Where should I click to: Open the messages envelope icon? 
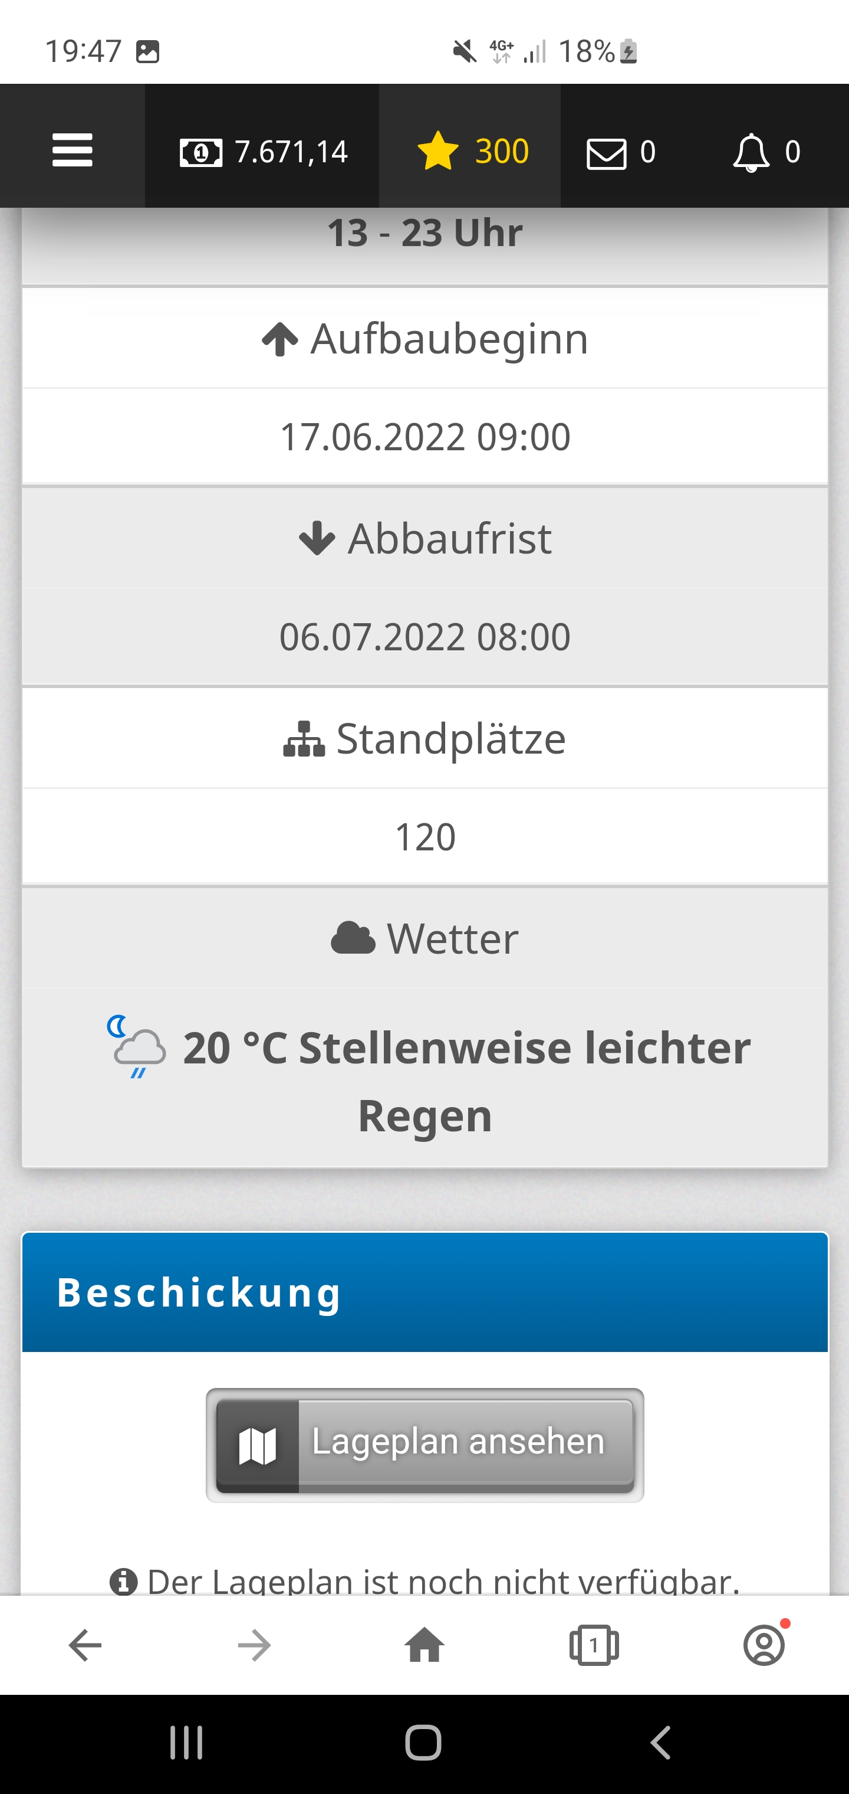tap(619, 152)
